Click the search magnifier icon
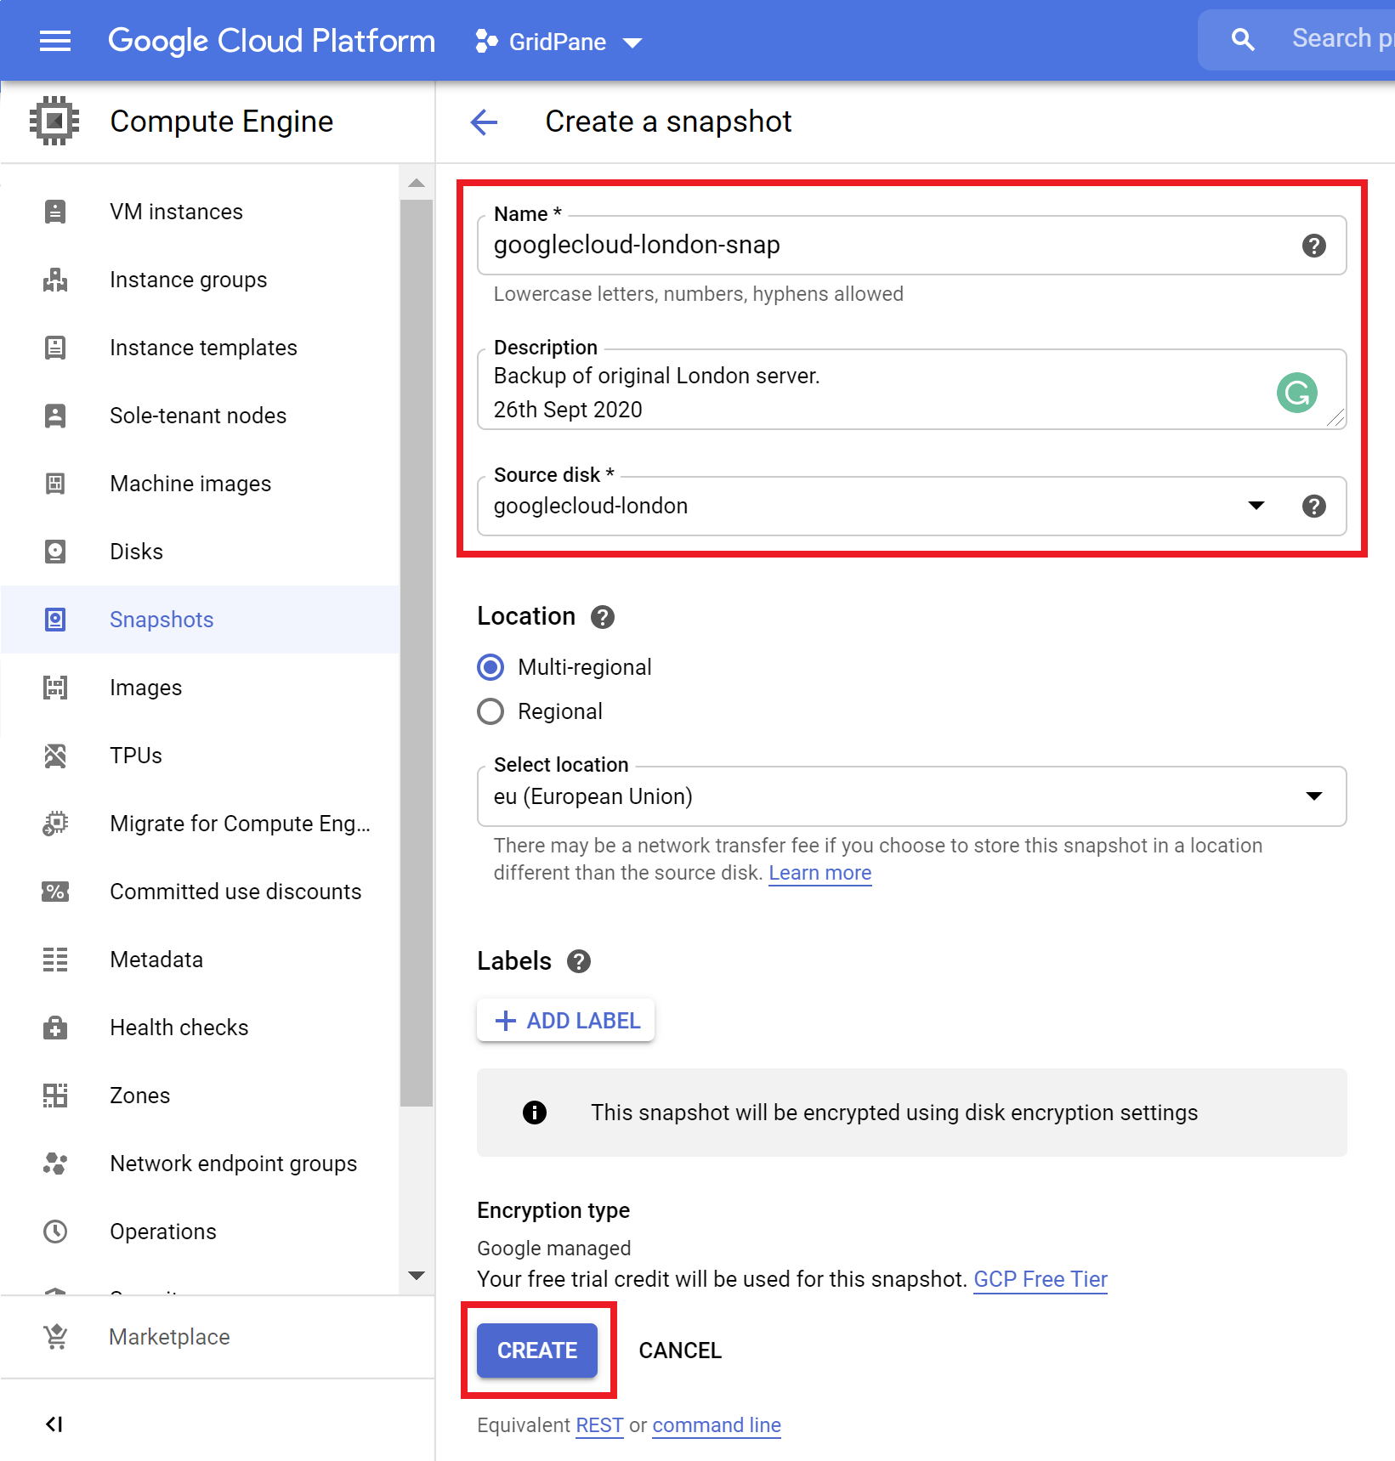Viewport: 1395px width, 1461px height. (x=1243, y=39)
